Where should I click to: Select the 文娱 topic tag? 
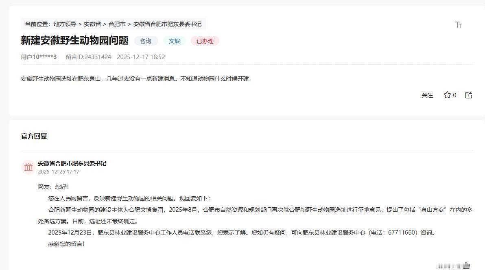tap(174, 41)
